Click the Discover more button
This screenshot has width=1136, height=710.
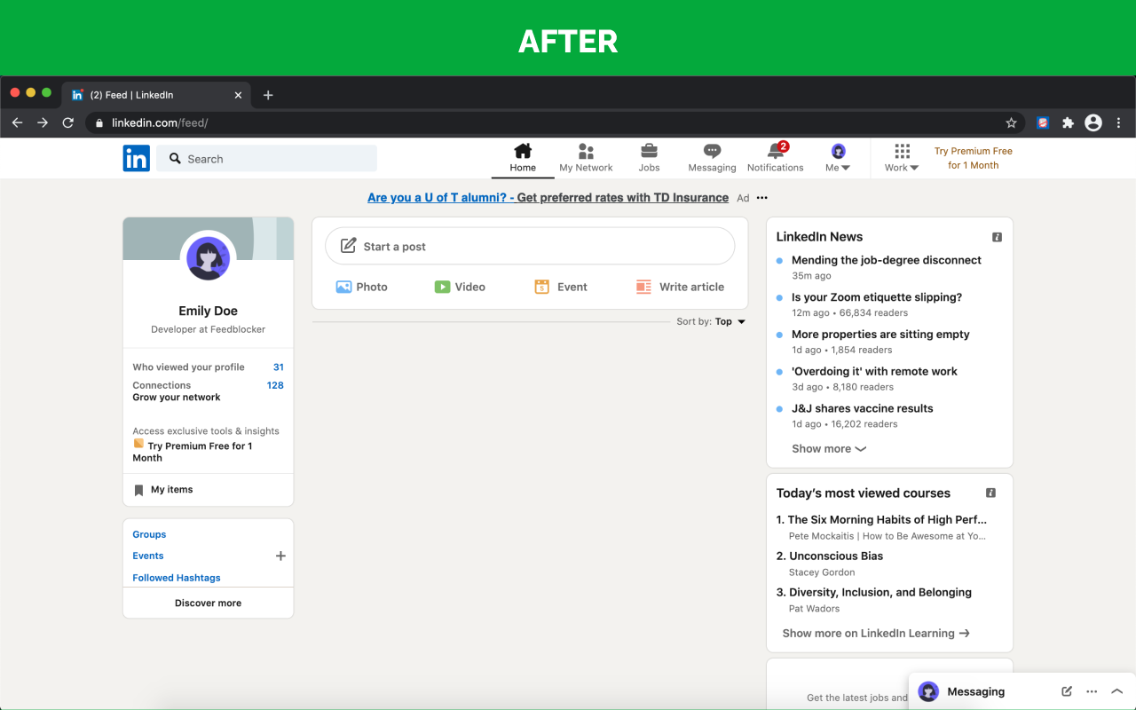[x=208, y=603]
